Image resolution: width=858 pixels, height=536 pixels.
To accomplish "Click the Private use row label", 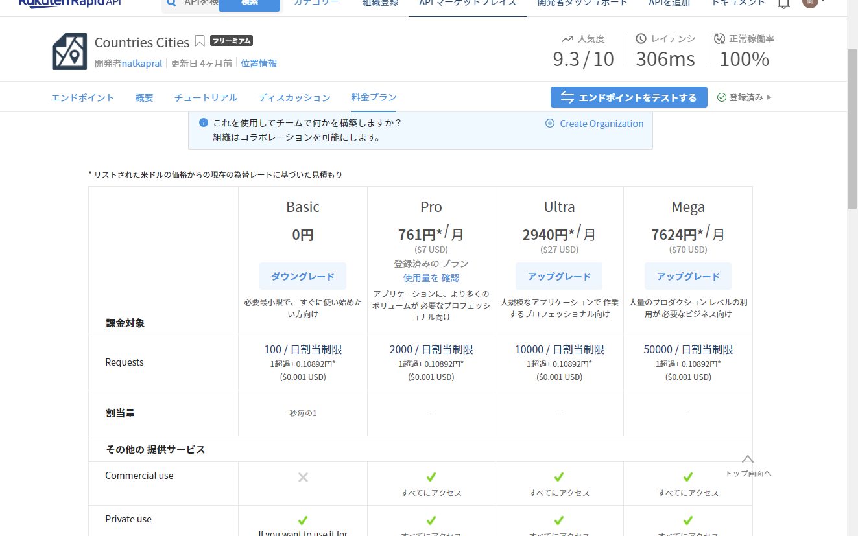I will coord(128,519).
